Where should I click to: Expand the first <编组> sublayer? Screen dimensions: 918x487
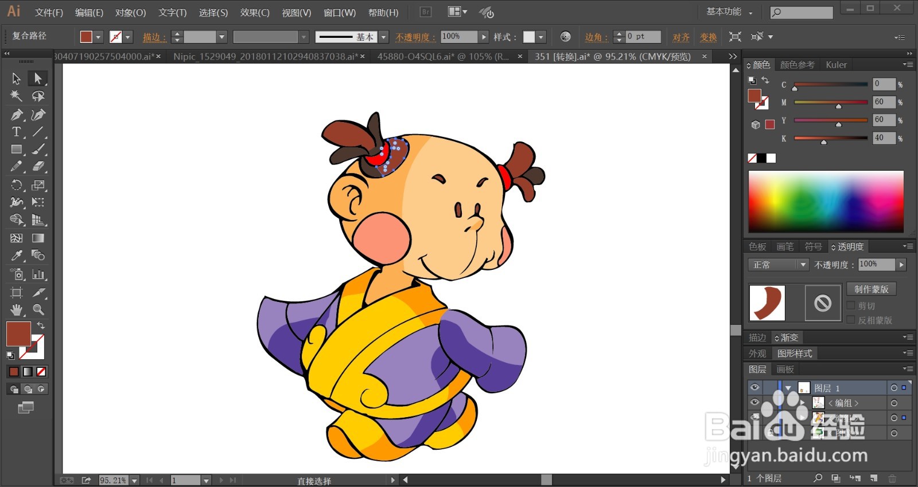pyautogui.click(x=803, y=403)
